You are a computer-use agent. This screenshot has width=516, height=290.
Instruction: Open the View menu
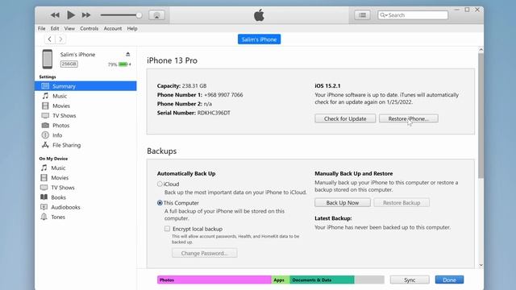pyautogui.click(x=69, y=29)
